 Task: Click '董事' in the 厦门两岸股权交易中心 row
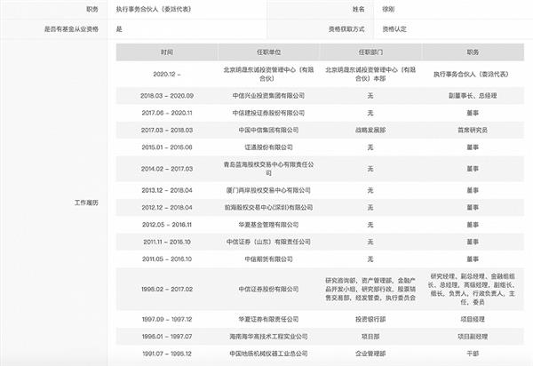473,190
